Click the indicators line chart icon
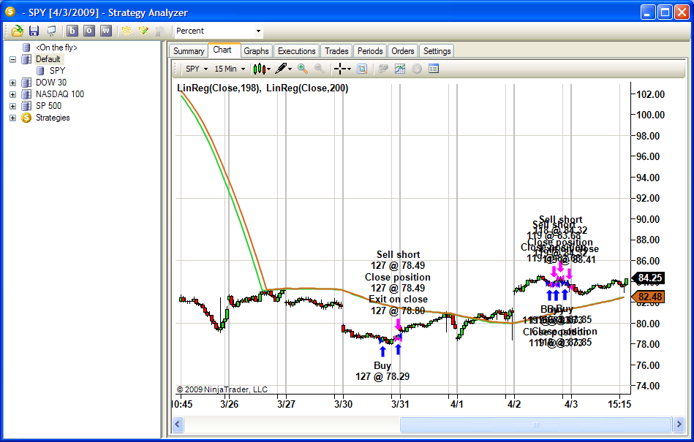Image resolution: width=694 pixels, height=442 pixels. [400, 69]
